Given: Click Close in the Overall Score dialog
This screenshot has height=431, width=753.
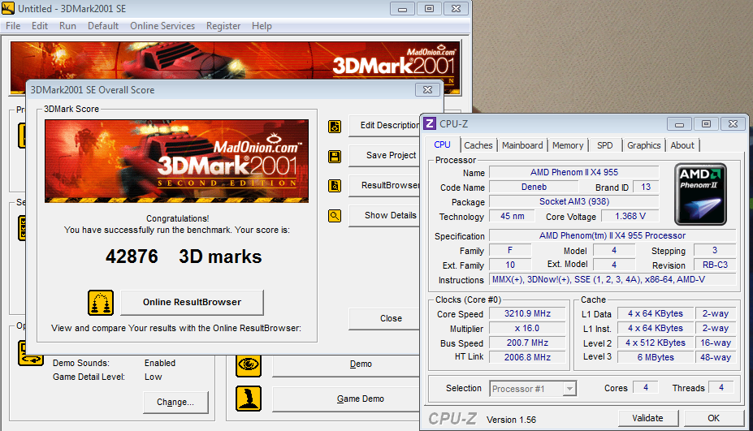Looking at the screenshot, I should pyautogui.click(x=384, y=319).
